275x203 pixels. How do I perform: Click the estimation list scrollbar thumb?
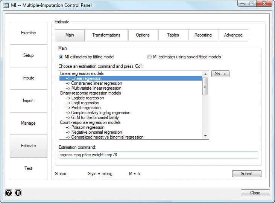(x=205, y=86)
